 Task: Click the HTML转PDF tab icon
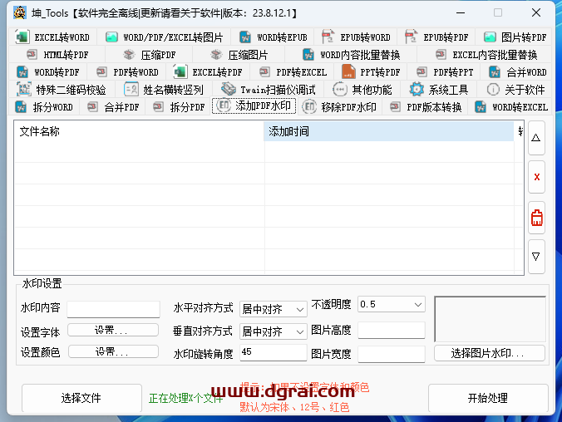pyautogui.click(x=32, y=55)
